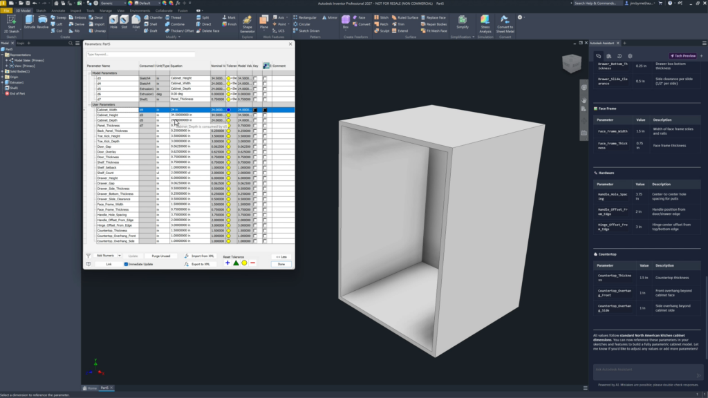The width and height of the screenshot is (708, 398).
Task: Expand the Origin folder node
Action: [x=2, y=77]
